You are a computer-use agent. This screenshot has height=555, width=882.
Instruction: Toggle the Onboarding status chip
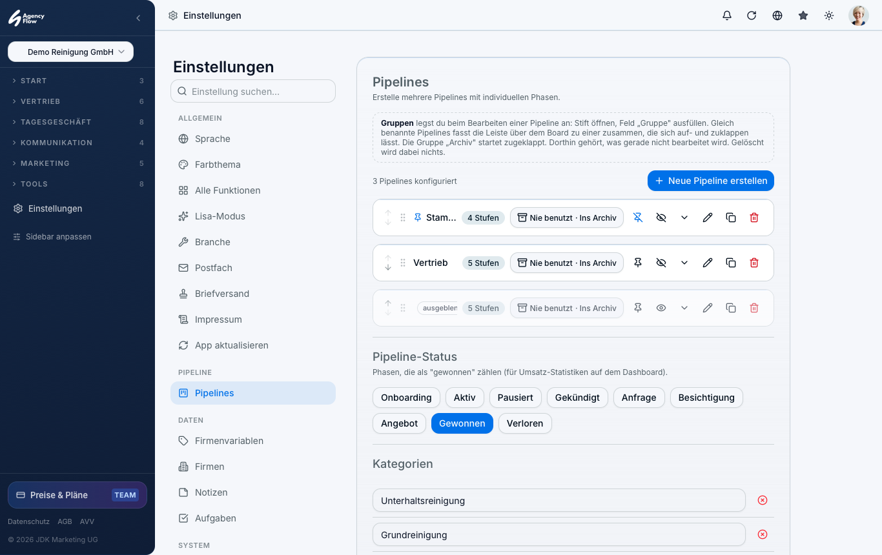406,398
